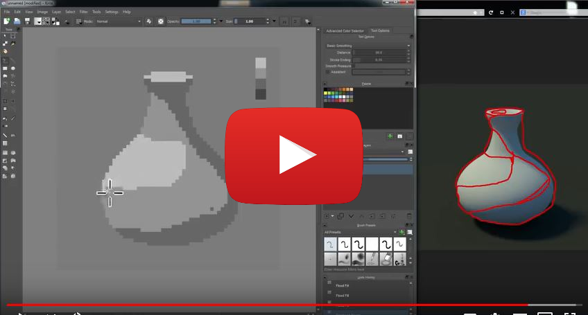Select the second Flood Fill history entry

point(342,296)
